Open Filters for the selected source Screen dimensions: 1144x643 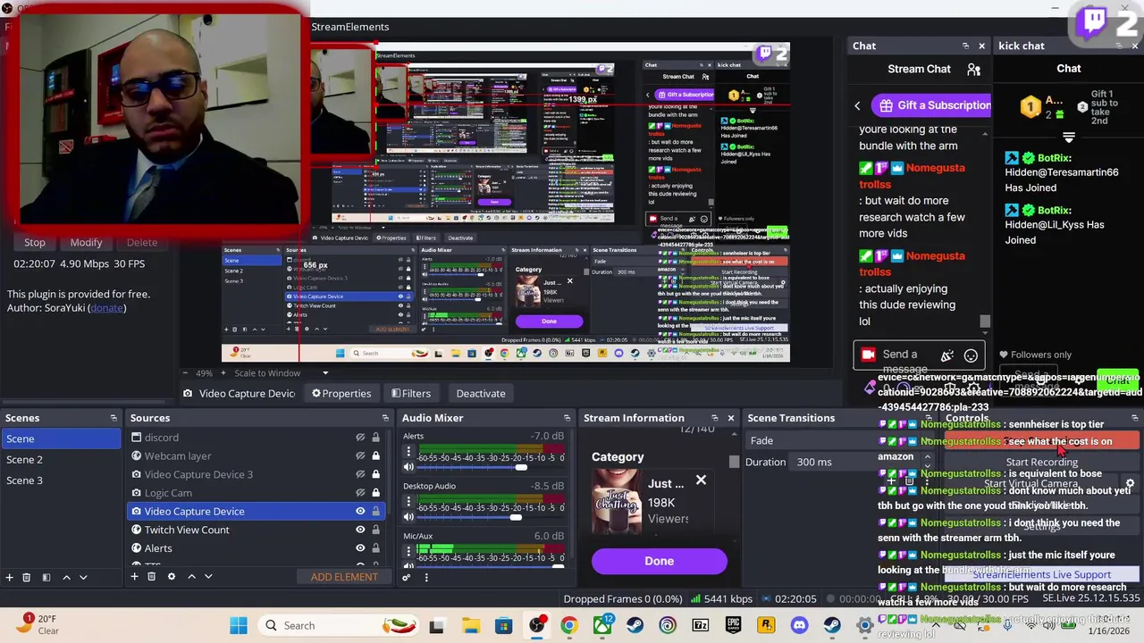411,393
